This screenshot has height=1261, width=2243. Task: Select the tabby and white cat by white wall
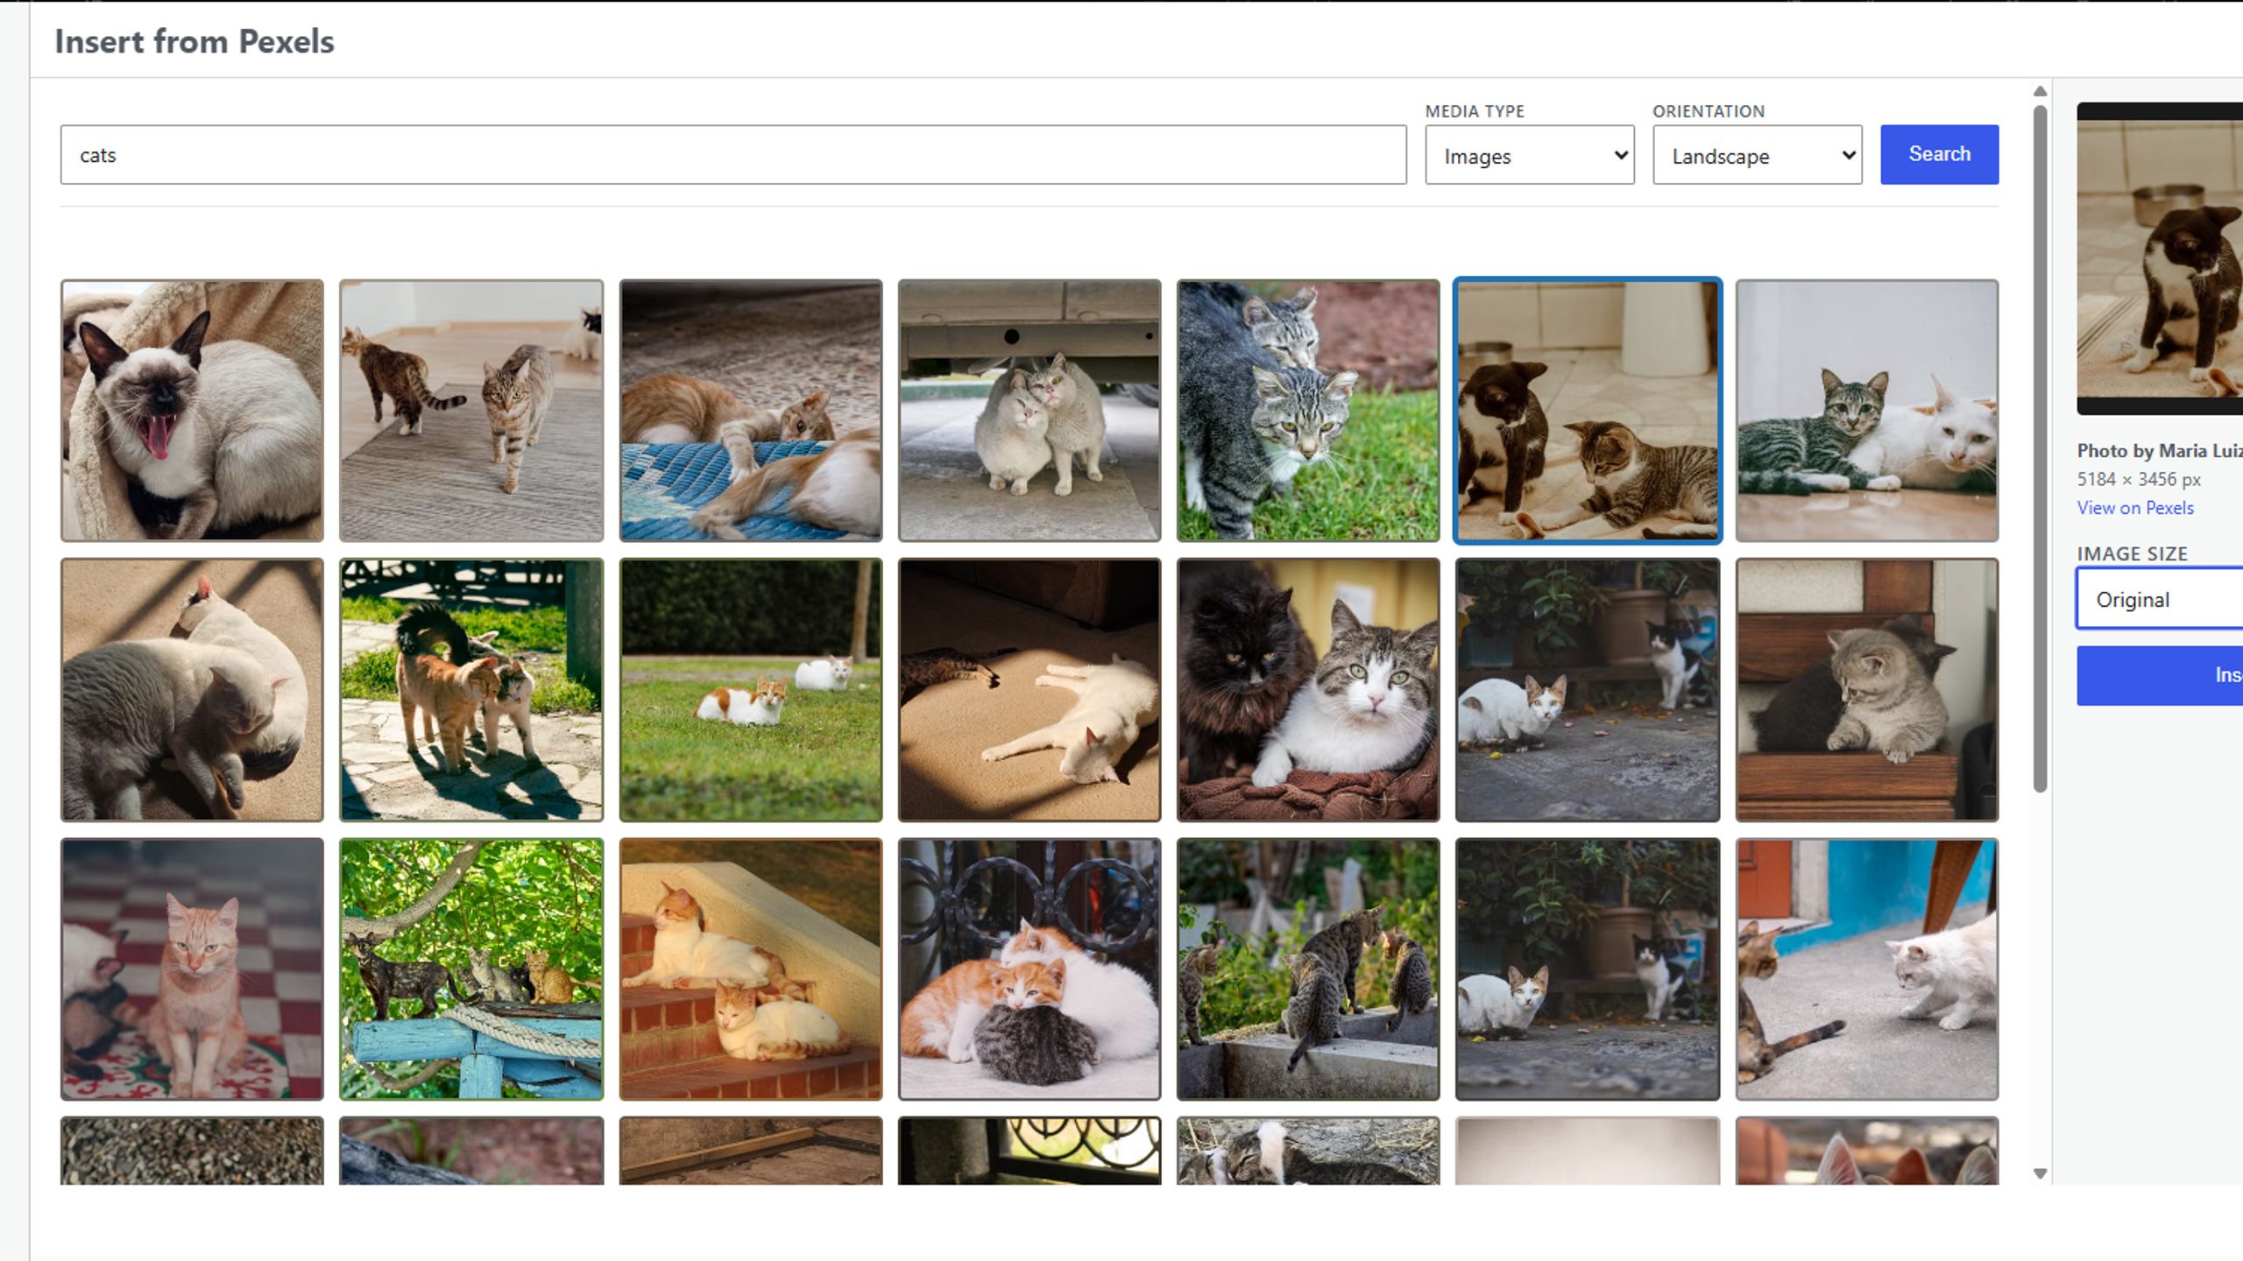[1867, 411]
